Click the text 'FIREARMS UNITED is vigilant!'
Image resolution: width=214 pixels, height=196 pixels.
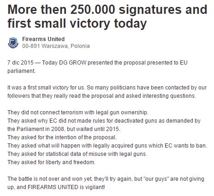(66, 187)
